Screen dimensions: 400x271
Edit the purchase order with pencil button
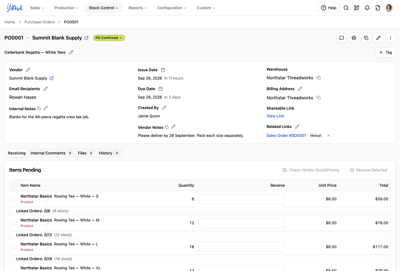click(378, 38)
